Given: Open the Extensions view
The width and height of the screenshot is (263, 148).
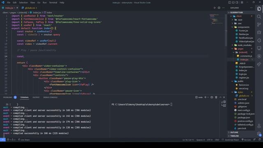Looking at the screenshot, I should (259, 40).
